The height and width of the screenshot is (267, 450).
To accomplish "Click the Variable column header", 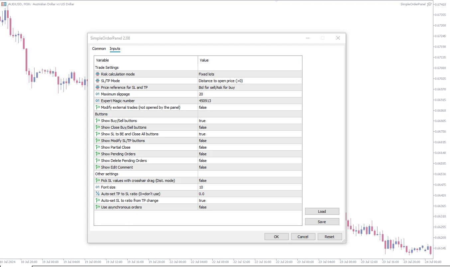I will point(146,60).
